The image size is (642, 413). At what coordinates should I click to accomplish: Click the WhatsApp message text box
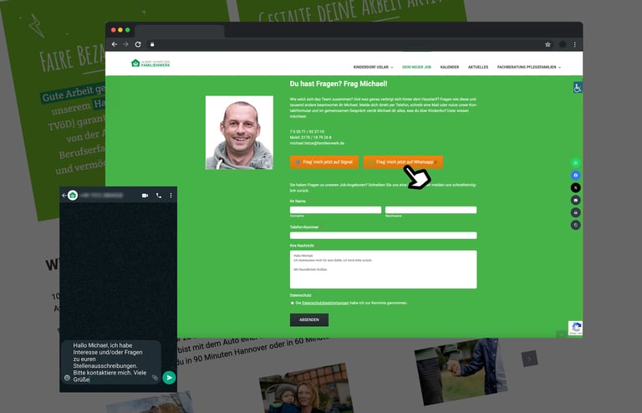tap(110, 362)
